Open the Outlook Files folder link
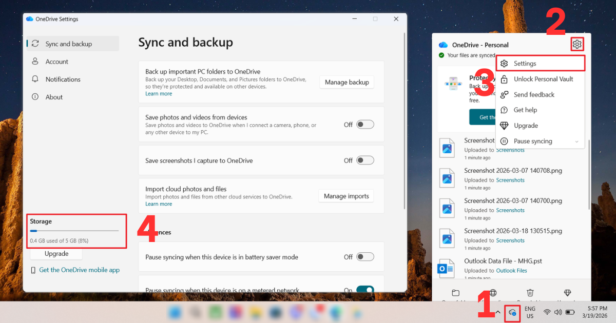 pyautogui.click(x=512, y=271)
